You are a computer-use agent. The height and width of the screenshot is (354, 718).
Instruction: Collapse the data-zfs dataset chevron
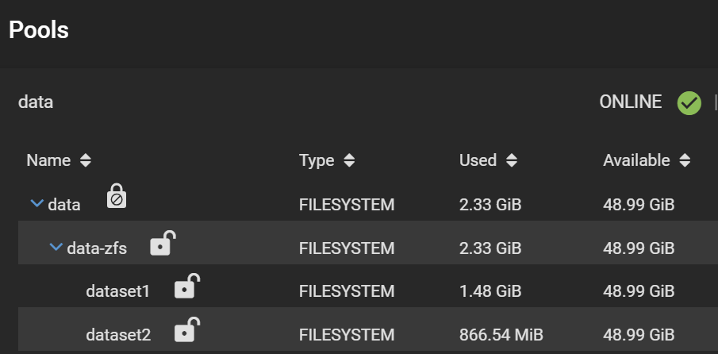(56, 248)
